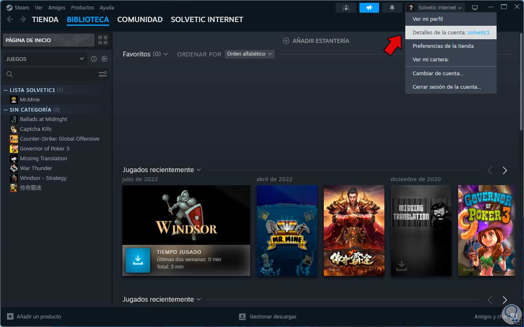Open the Missing Translation cover thumbnail
This screenshot has width=524, height=327.
pyautogui.click(x=421, y=231)
